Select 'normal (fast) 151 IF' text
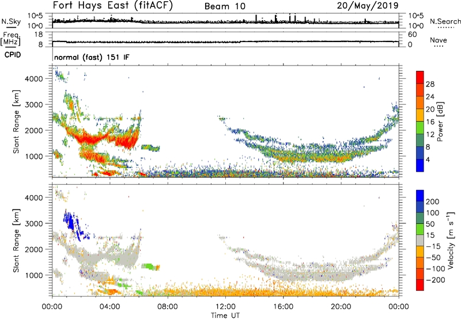 tap(92, 57)
